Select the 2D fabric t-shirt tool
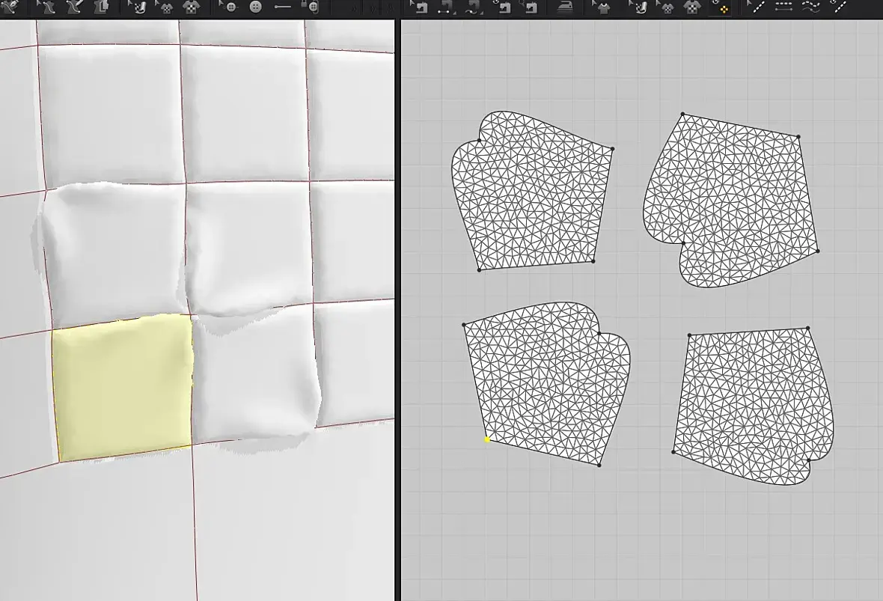 pos(602,7)
